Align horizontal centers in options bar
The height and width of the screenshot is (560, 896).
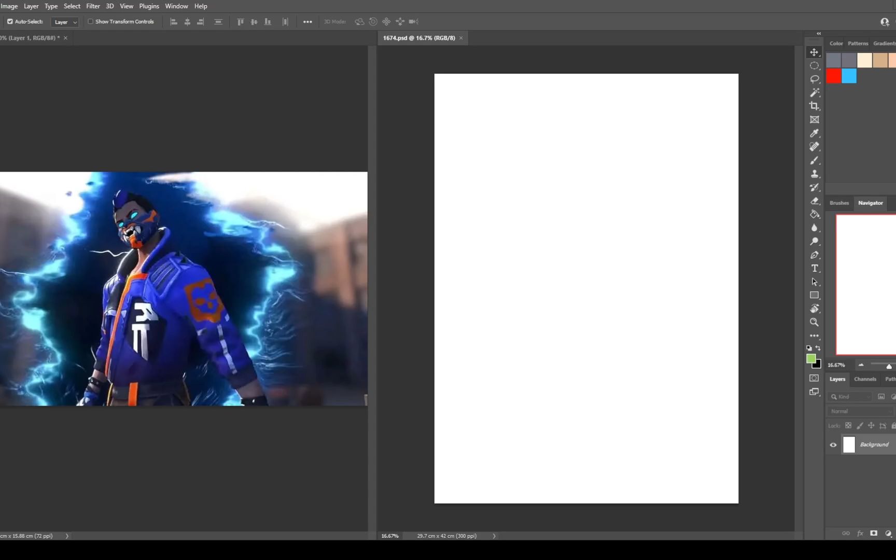[187, 22]
